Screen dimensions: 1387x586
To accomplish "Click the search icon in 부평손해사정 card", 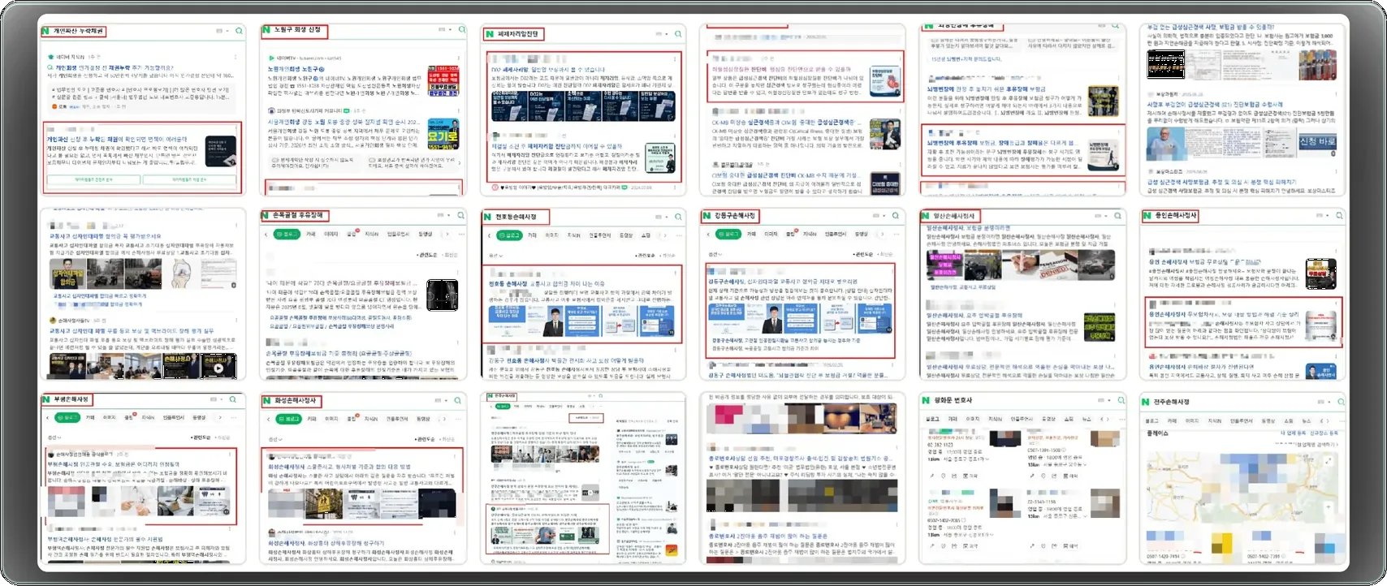I will [x=232, y=399].
